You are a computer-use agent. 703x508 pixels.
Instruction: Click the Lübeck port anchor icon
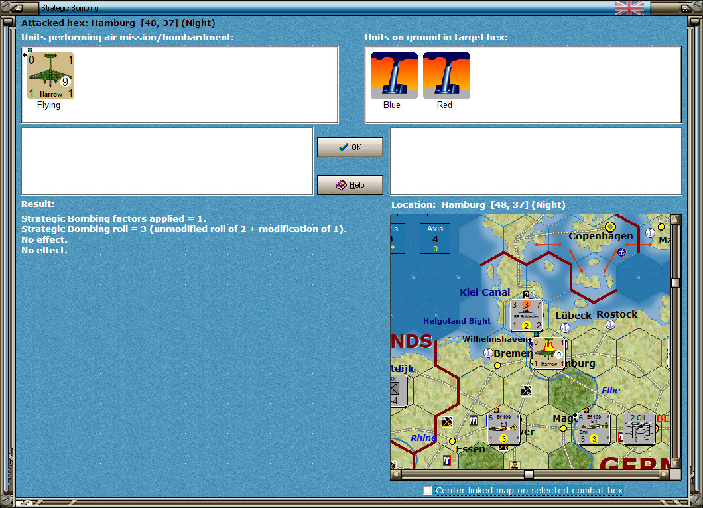click(565, 328)
